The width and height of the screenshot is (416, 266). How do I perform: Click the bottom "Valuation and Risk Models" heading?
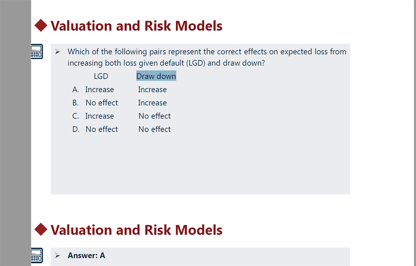(137, 230)
